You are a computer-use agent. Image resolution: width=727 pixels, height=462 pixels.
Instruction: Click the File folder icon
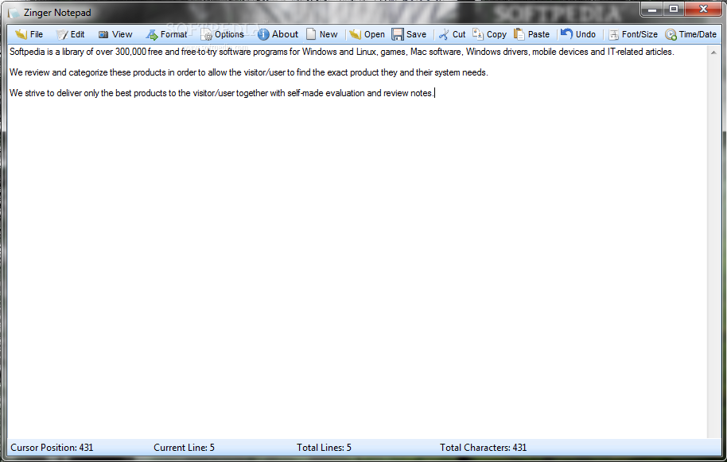(21, 34)
